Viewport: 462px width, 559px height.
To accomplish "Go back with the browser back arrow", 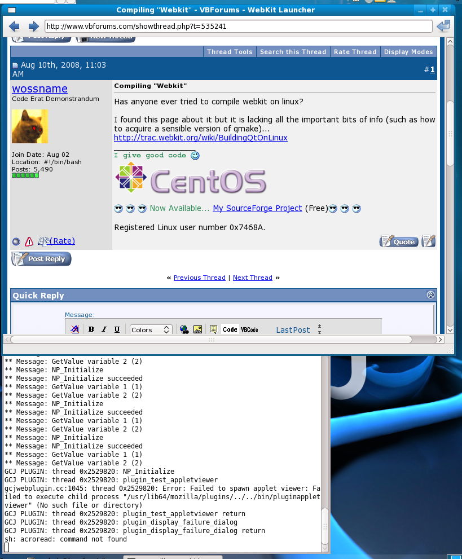I will [14, 26].
